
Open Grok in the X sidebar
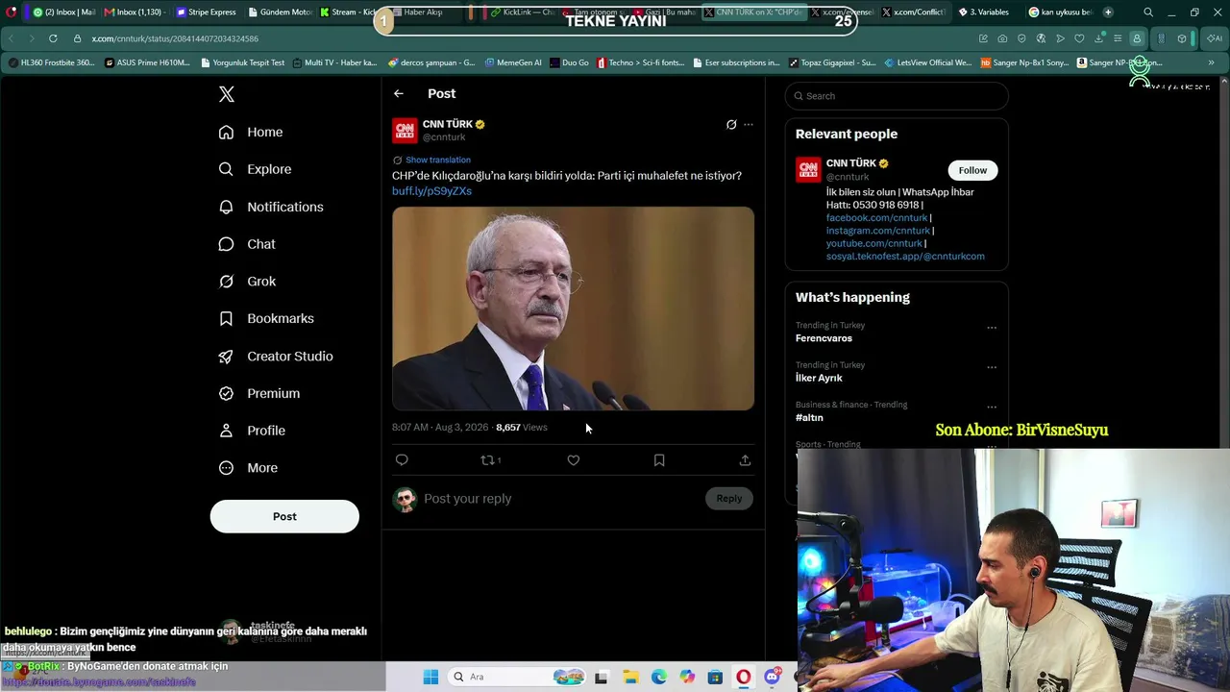point(247,282)
